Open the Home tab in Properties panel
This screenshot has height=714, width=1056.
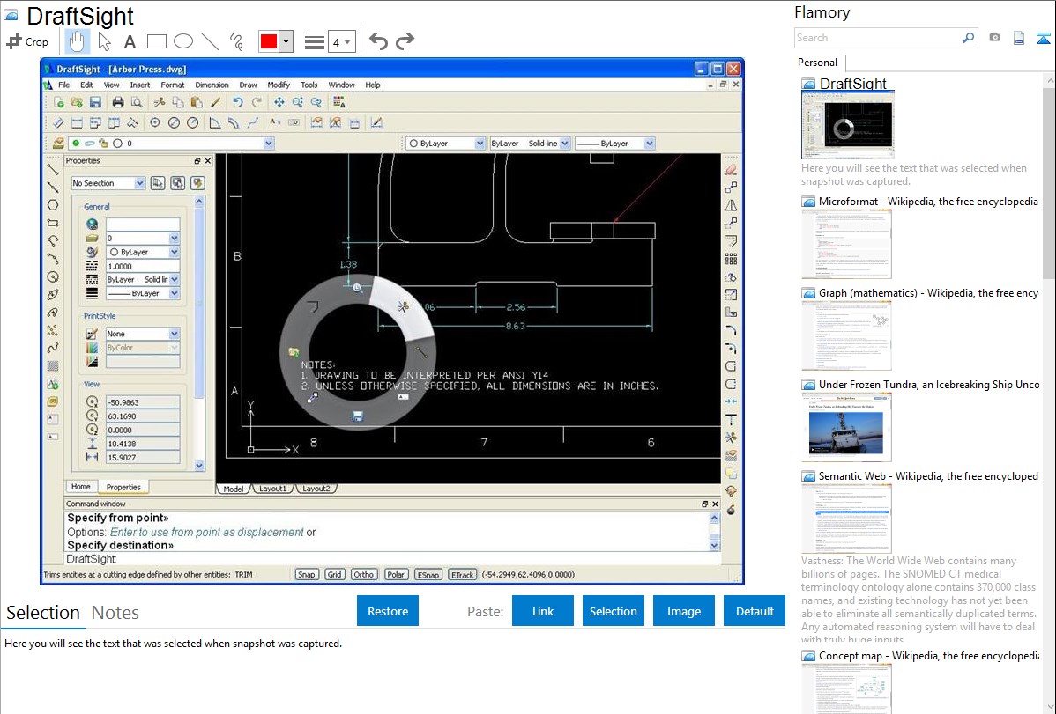(81, 487)
